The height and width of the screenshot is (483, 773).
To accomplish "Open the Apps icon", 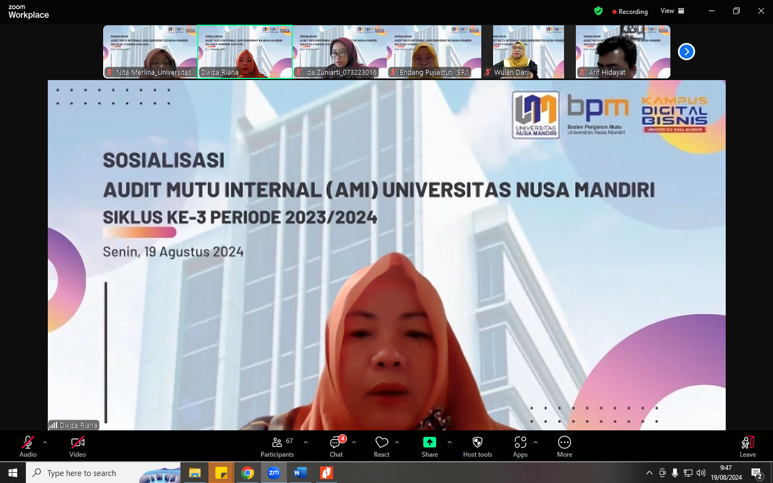I will (x=520, y=446).
